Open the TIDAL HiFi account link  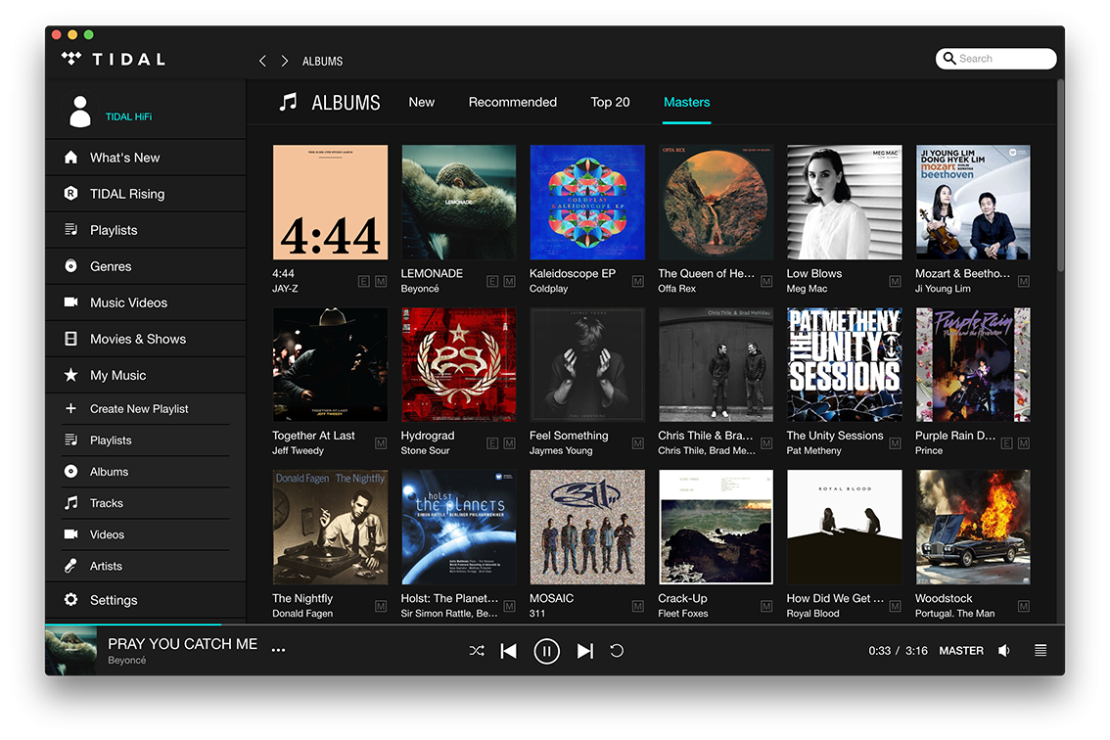click(x=128, y=116)
